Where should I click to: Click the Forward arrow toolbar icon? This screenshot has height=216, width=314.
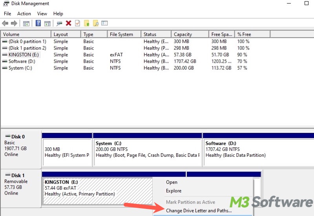[14, 24]
